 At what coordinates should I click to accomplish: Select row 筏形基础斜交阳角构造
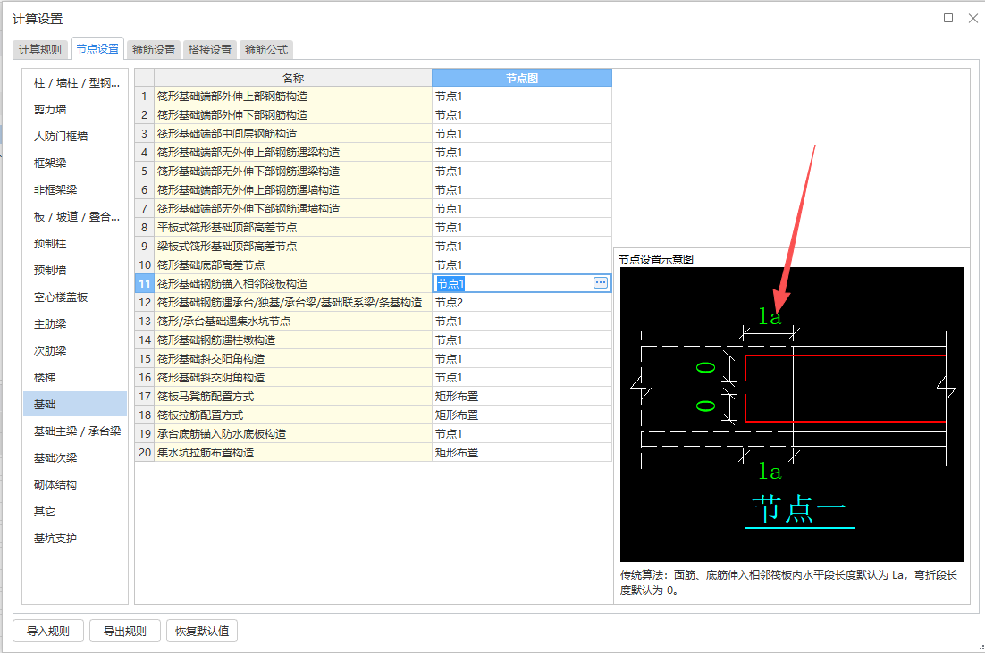pos(293,358)
